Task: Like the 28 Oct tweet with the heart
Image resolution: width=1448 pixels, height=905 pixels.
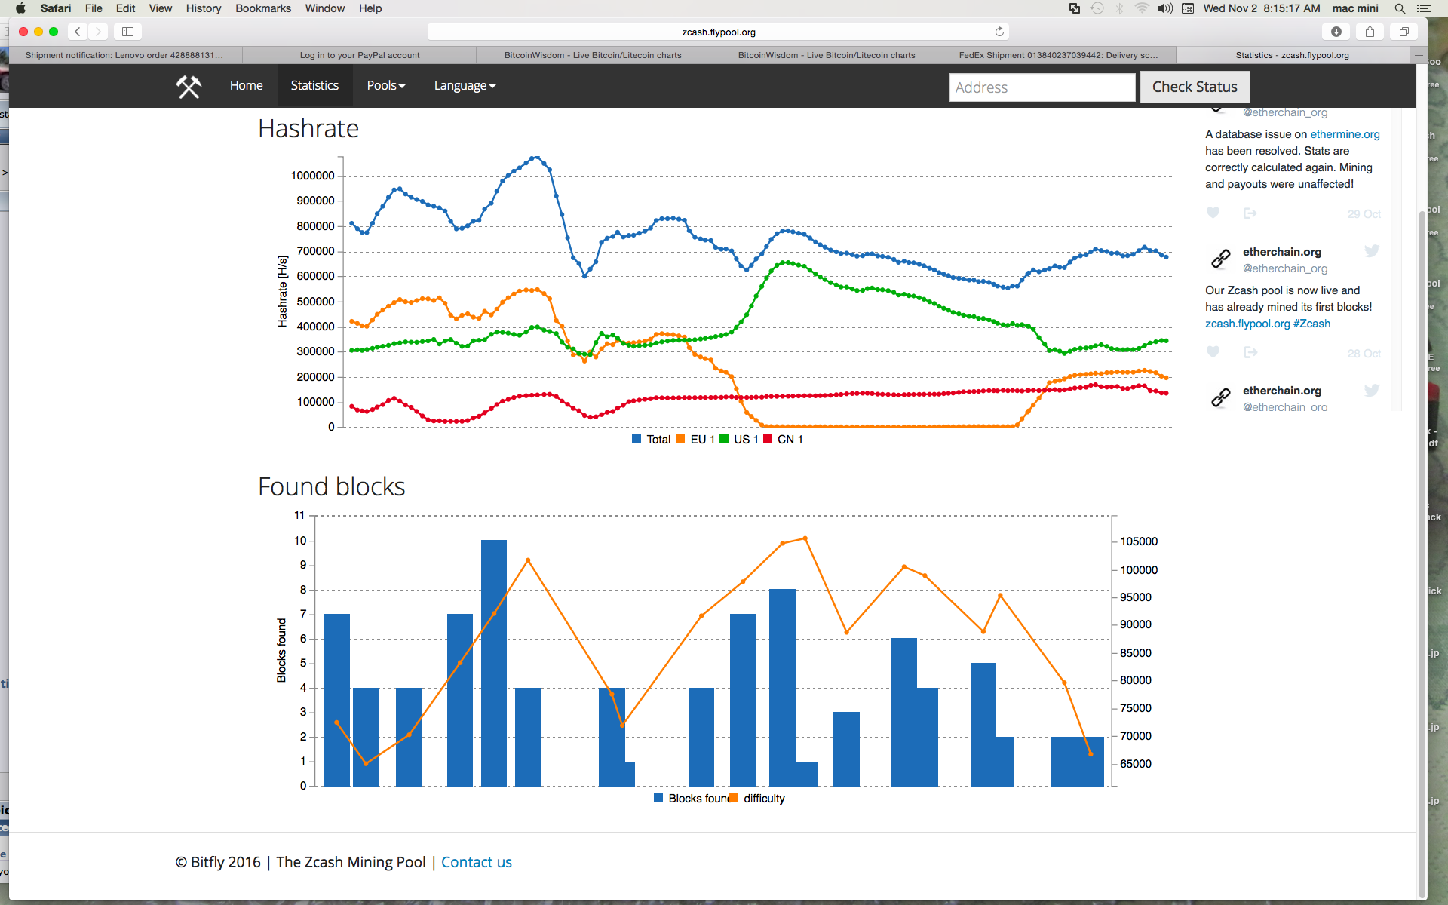Action: click(1213, 352)
